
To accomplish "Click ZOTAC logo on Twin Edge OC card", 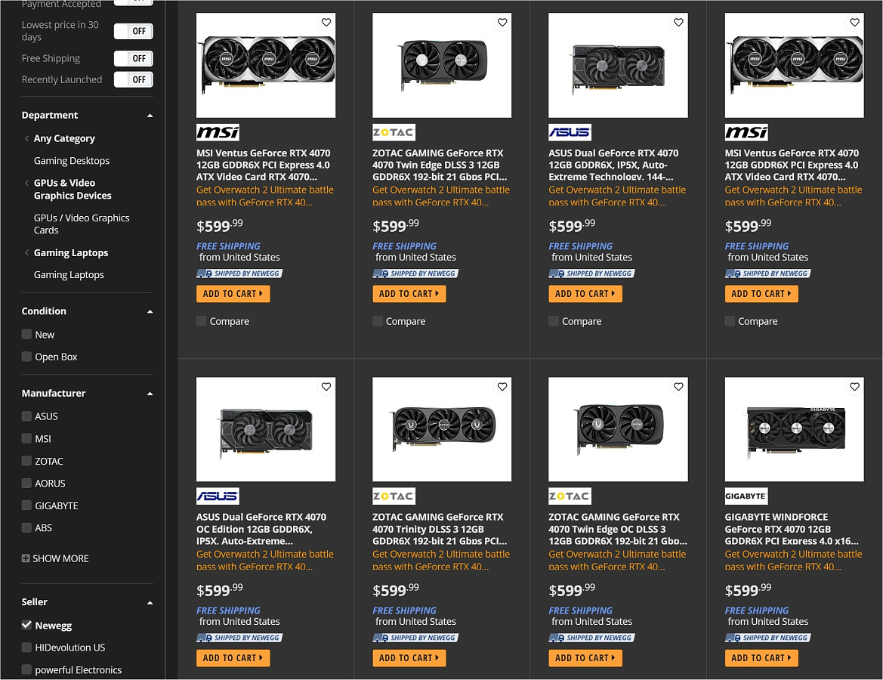I will (x=570, y=496).
